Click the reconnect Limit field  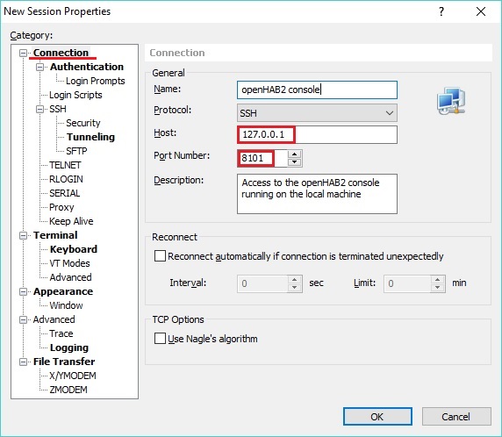tap(407, 283)
